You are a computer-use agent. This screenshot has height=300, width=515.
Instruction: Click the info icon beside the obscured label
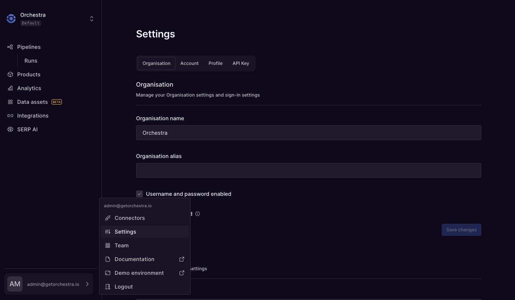pyautogui.click(x=198, y=214)
